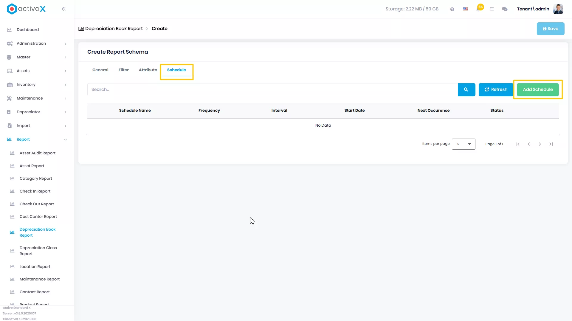Click the Master database icon

[x=9, y=57]
